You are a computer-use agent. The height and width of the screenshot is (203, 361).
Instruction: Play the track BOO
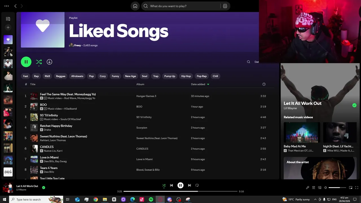coord(43,105)
